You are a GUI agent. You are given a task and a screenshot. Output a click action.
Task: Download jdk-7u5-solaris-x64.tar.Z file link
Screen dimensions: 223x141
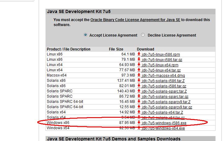point(162,112)
